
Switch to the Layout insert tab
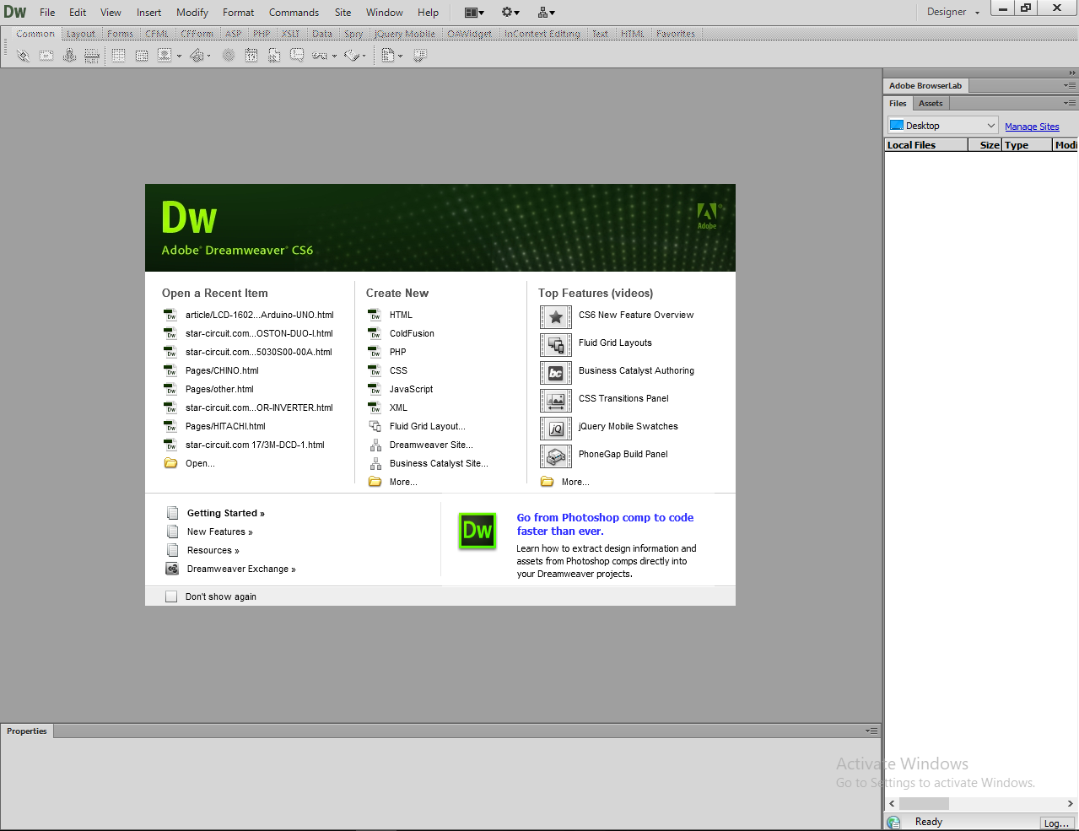(81, 34)
